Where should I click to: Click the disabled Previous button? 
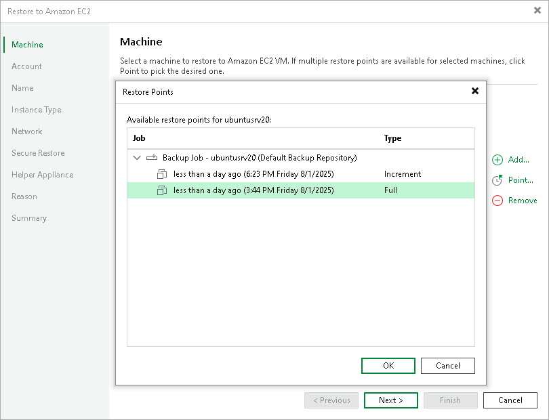tap(331, 400)
